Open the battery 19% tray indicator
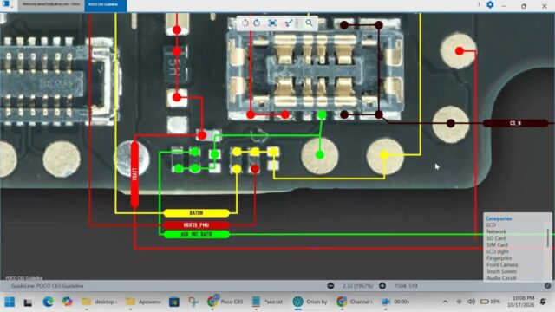The height and width of the screenshot is (312, 555). point(490,302)
